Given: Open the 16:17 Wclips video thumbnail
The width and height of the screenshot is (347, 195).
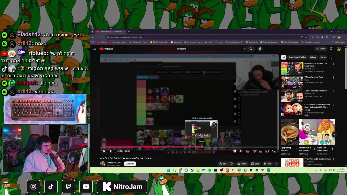Looking at the screenshot, I should [292, 82].
